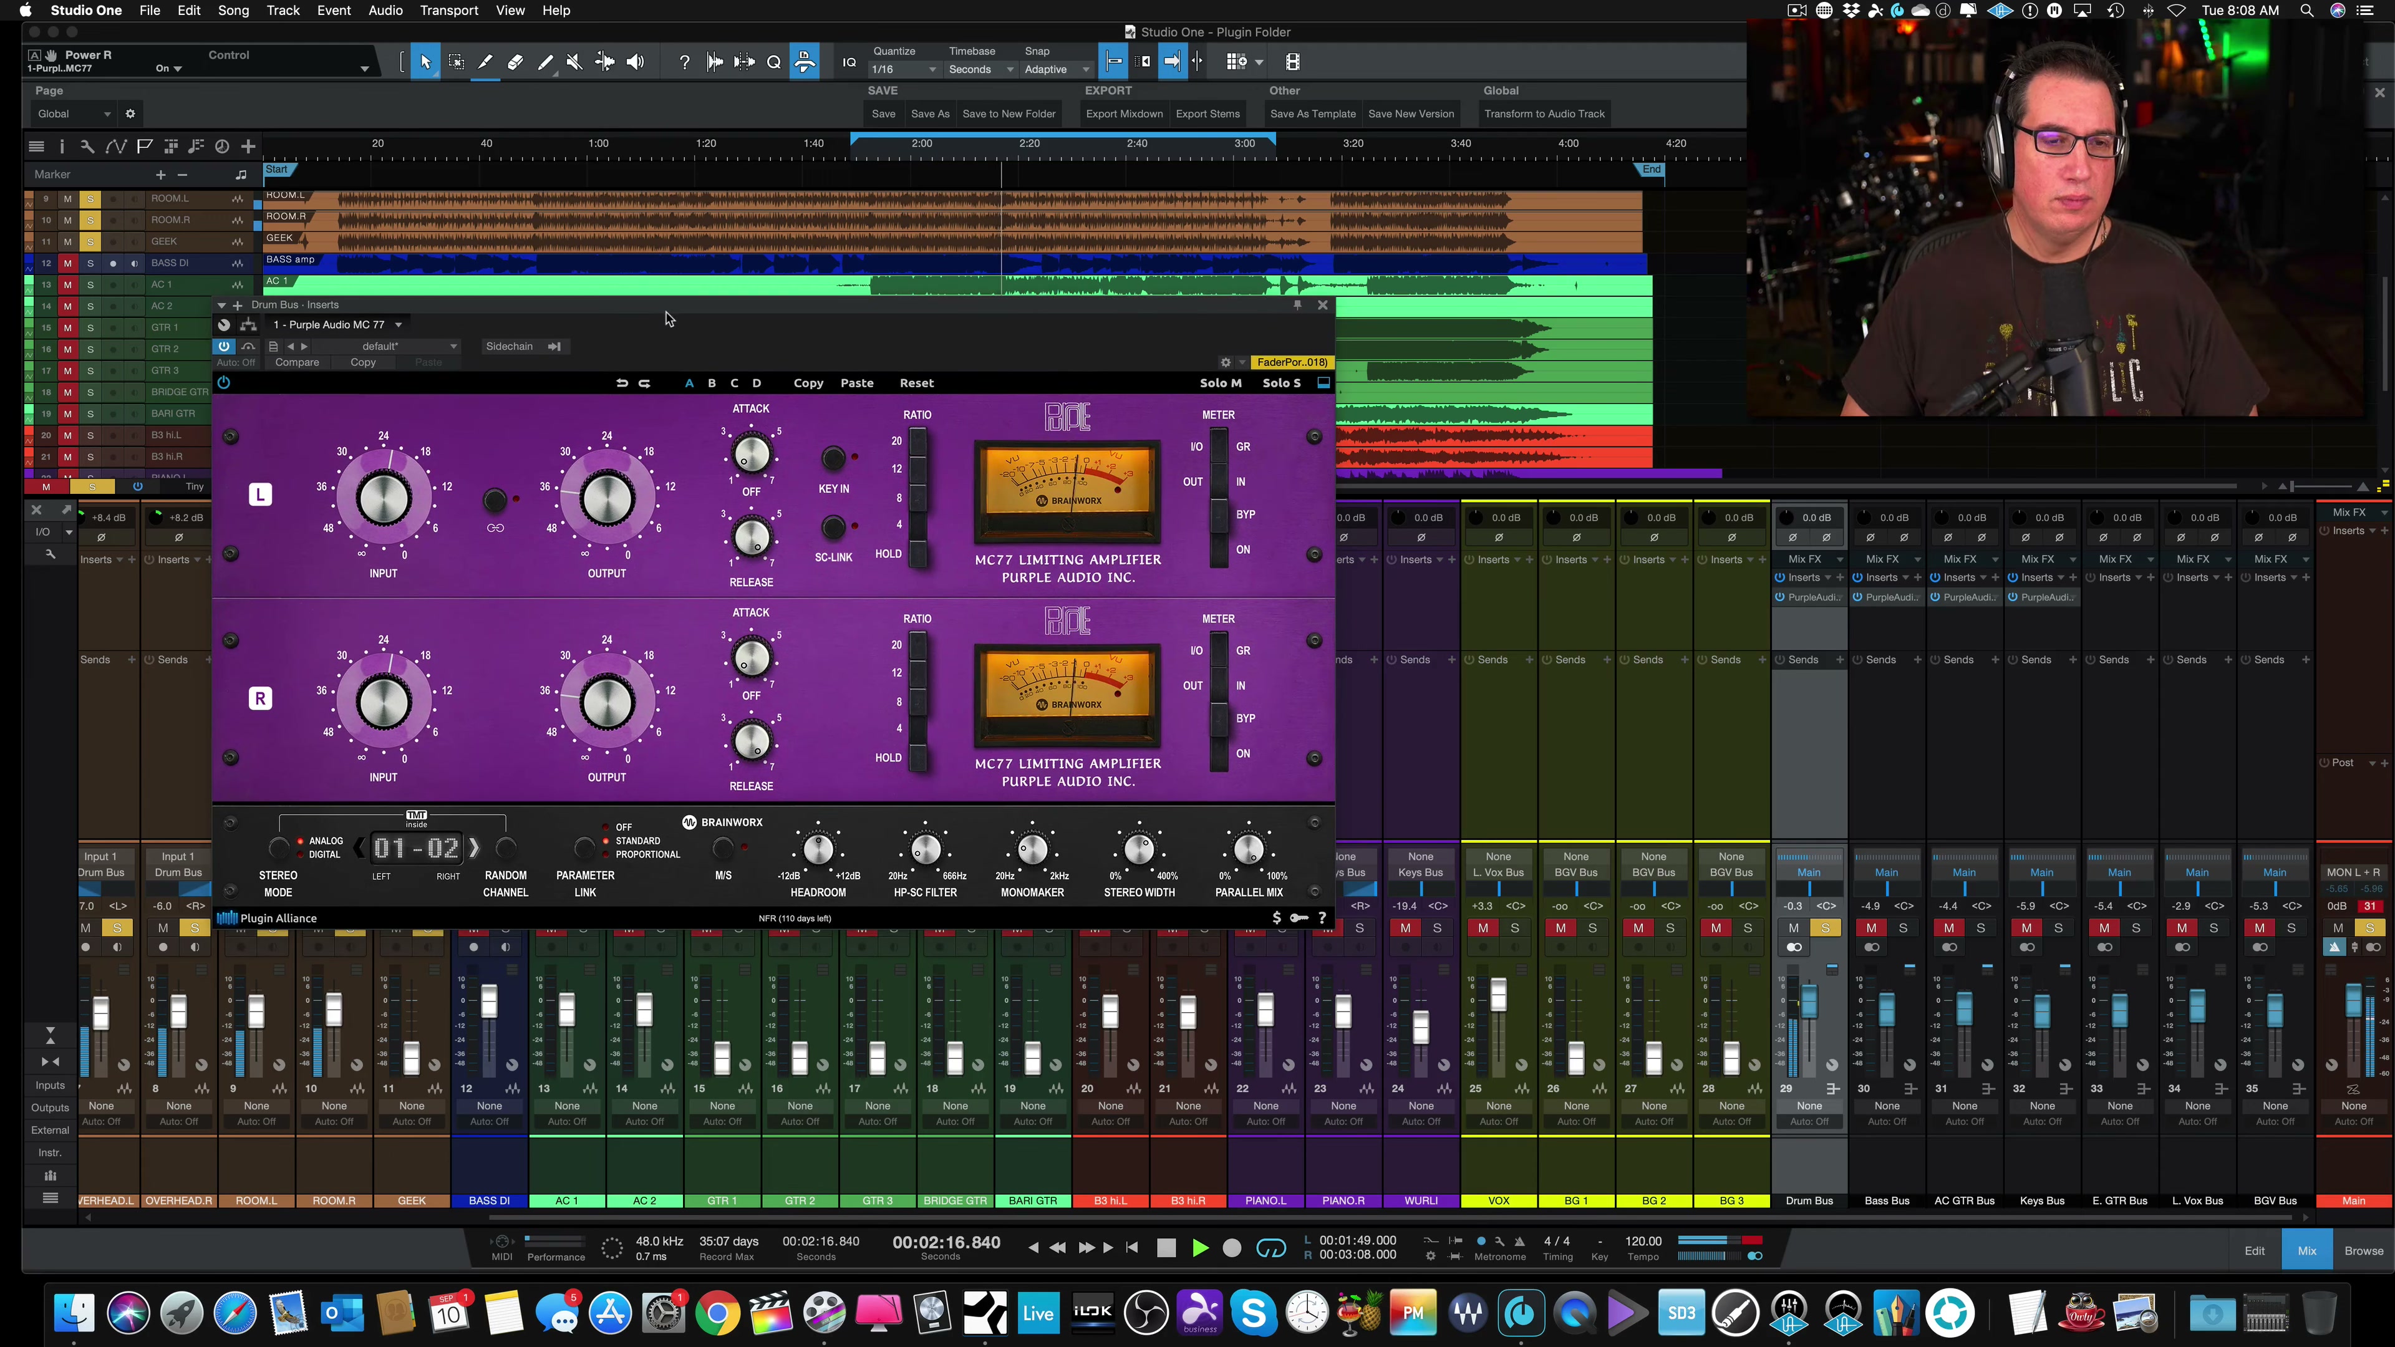2395x1347 pixels.
Task: Click the Listen speaker tool
Action: [x=635, y=62]
